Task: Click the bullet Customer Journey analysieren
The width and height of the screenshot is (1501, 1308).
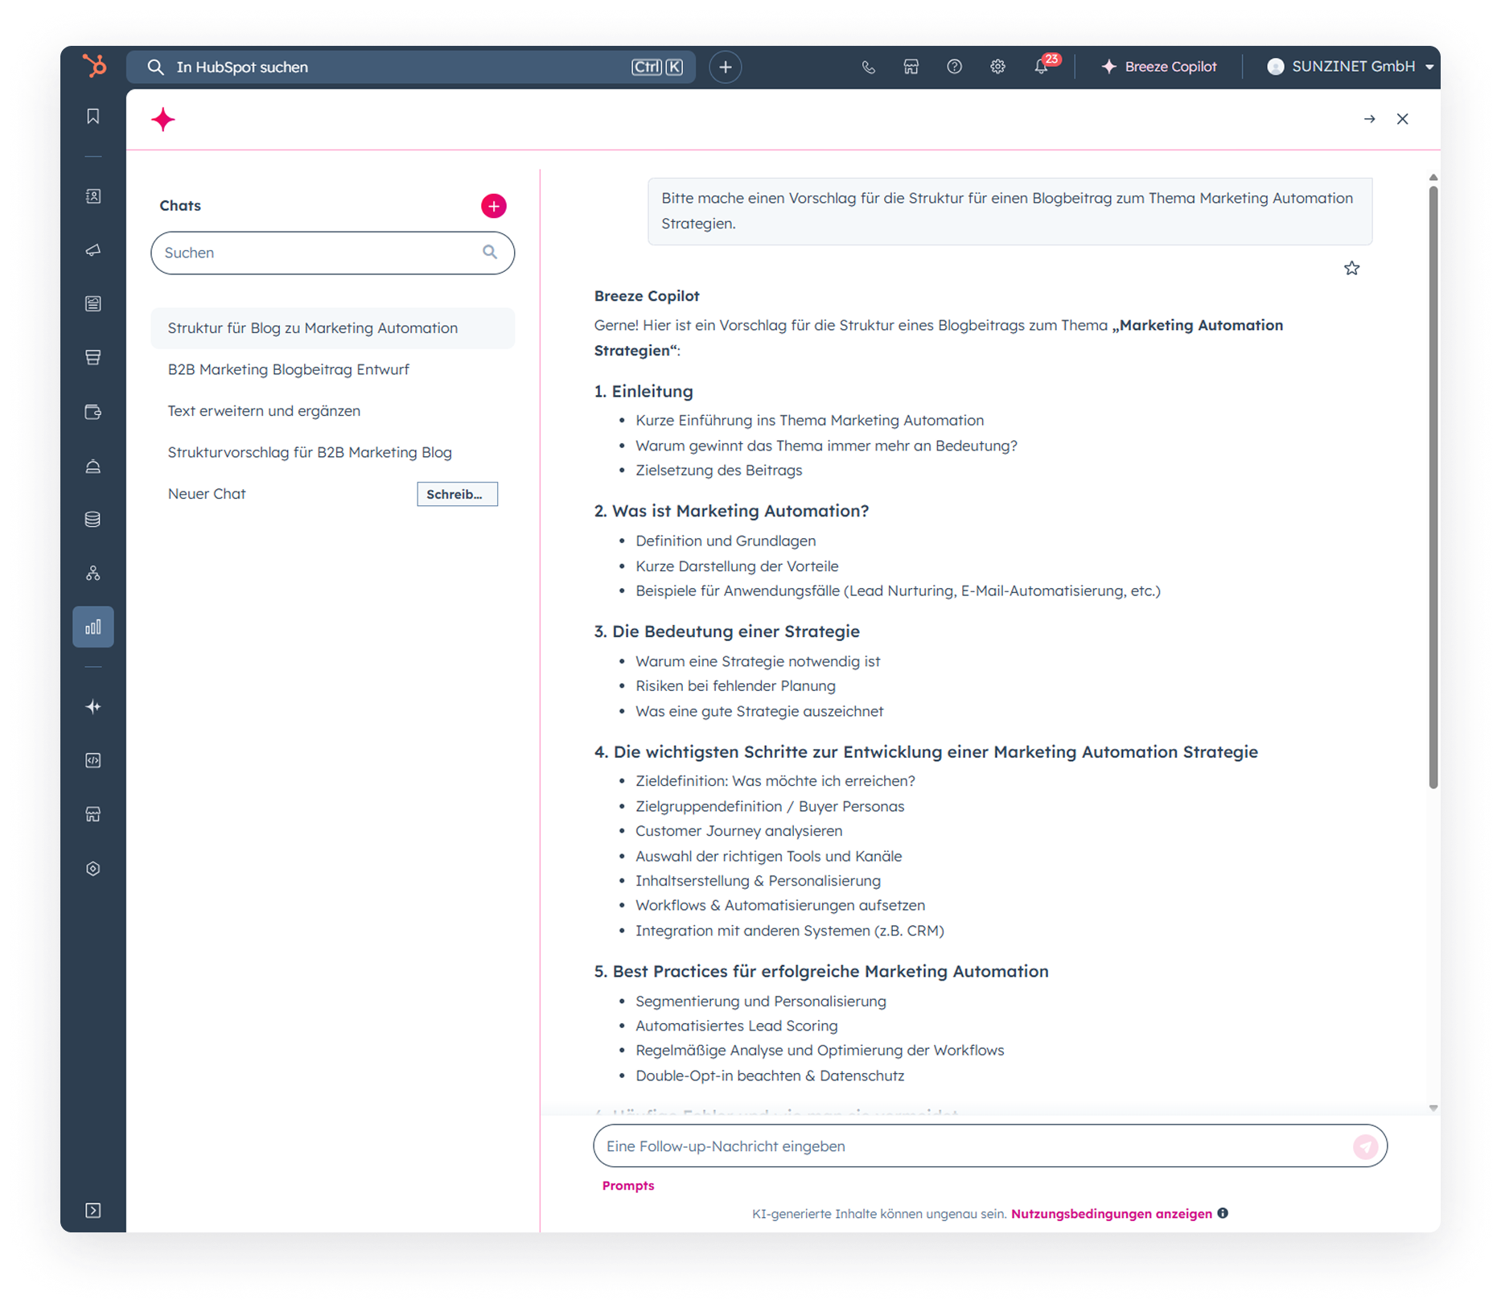Action: point(738,831)
